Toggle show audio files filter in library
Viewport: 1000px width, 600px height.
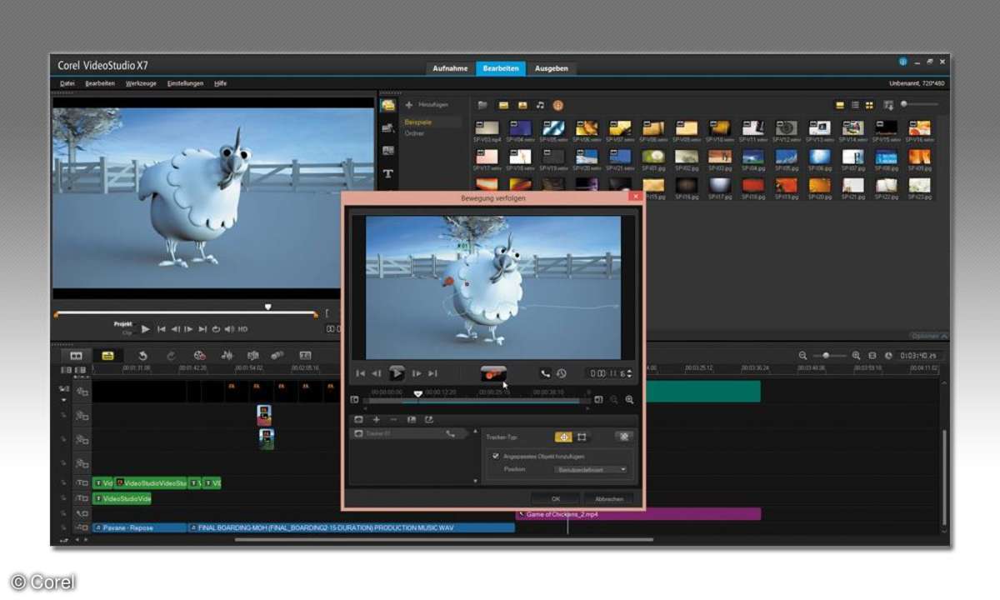click(x=540, y=105)
